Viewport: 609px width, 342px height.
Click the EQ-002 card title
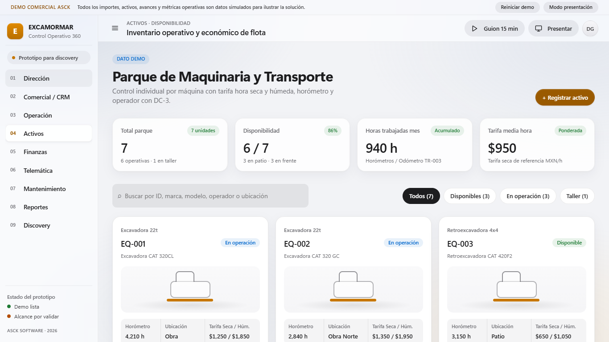coord(297,244)
